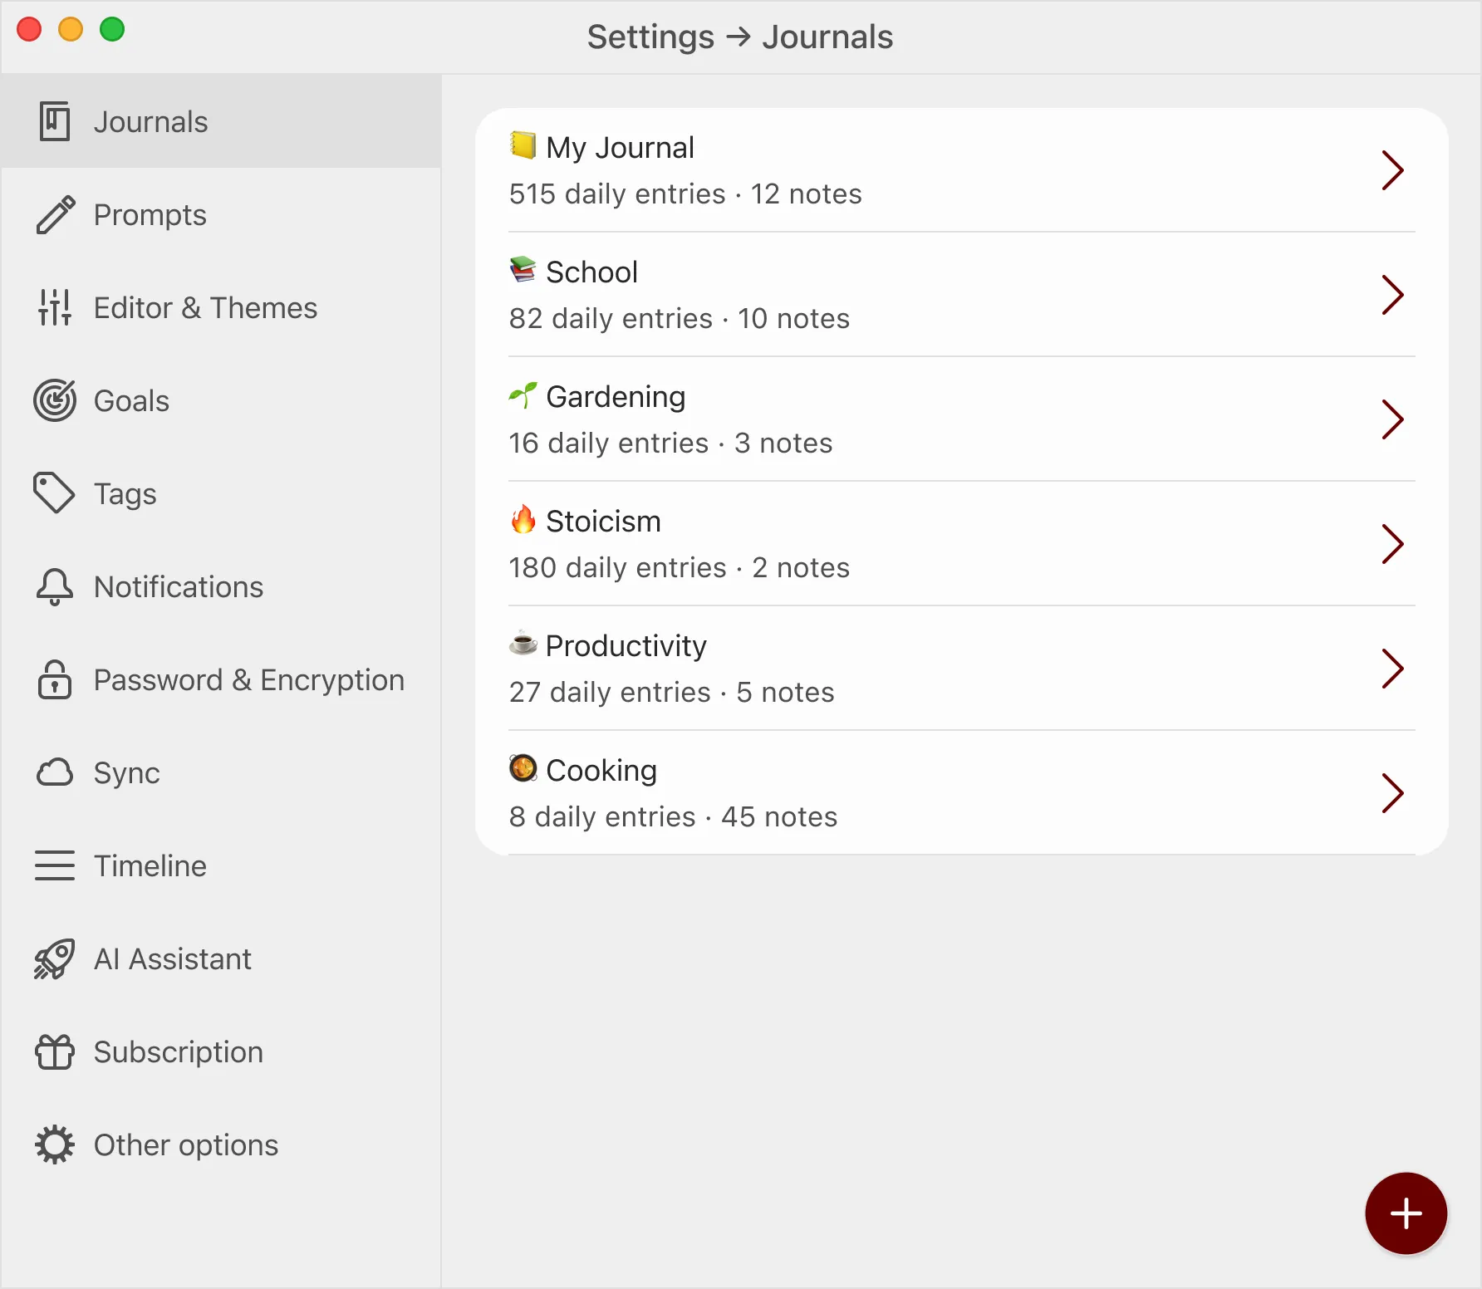
Task: Click the AI Assistant rocket icon
Action: click(55, 958)
